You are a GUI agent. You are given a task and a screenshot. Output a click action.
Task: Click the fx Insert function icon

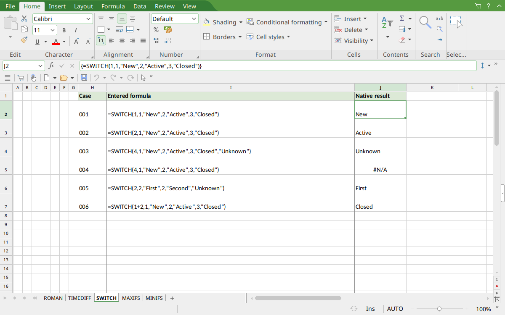click(x=51, y=66)
